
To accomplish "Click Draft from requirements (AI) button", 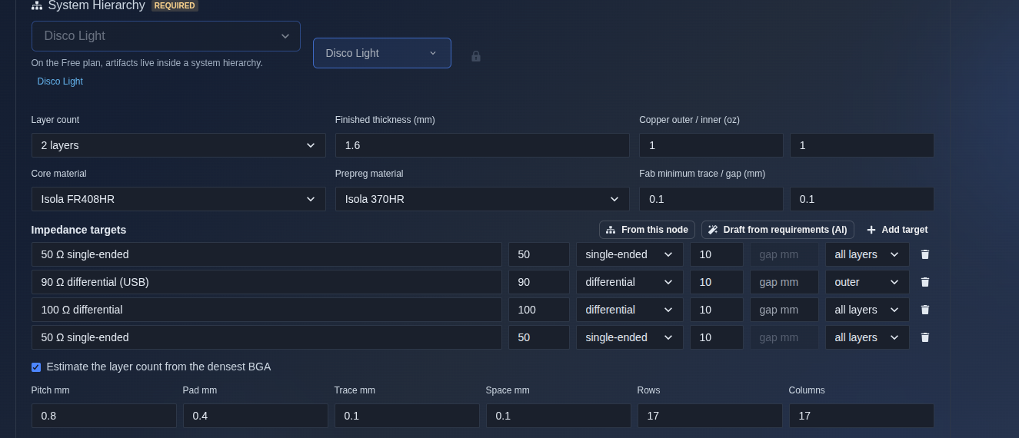I will coord(778,230).
